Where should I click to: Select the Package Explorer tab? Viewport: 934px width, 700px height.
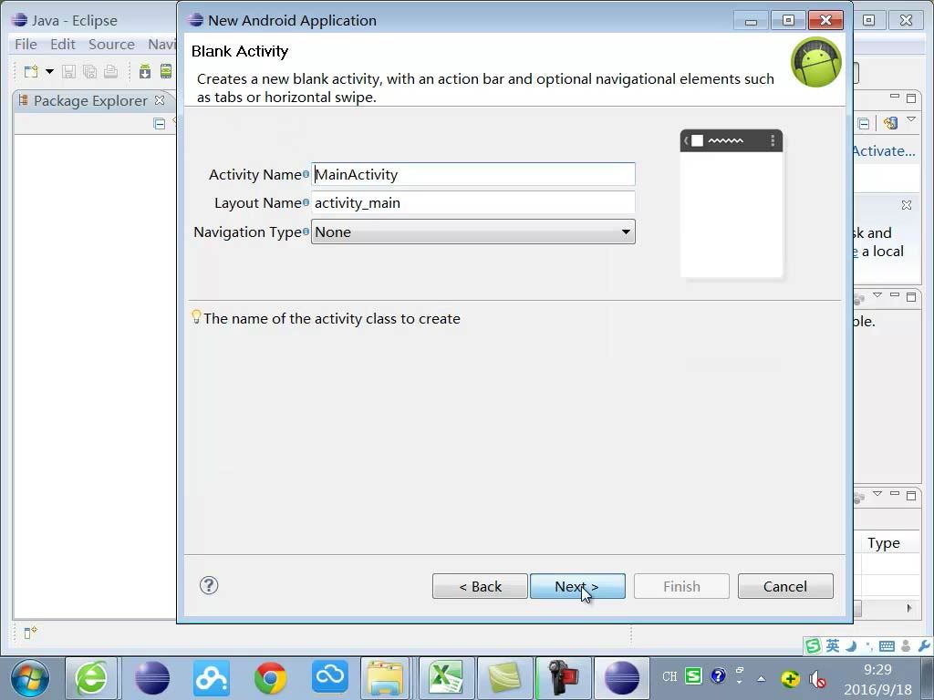click(90, 100)
